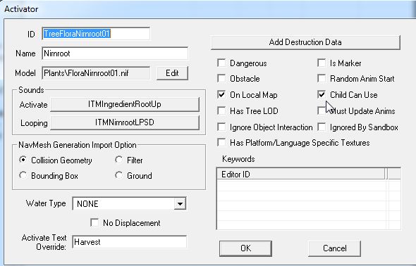The height and width of the screenshot is (266, 416).
Task: Select the Collision Geometry radio option
Action: pos(23,160)
